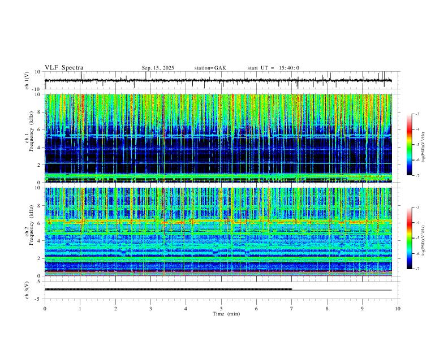Click the "5" tick on ch.3(V) axis
The image size is (448, 346).
[x=40, y=282]
